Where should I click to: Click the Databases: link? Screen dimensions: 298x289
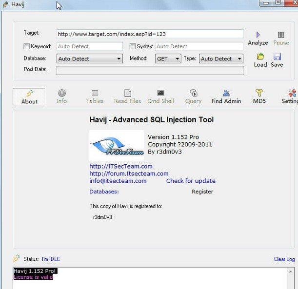(x=104, y=192)
